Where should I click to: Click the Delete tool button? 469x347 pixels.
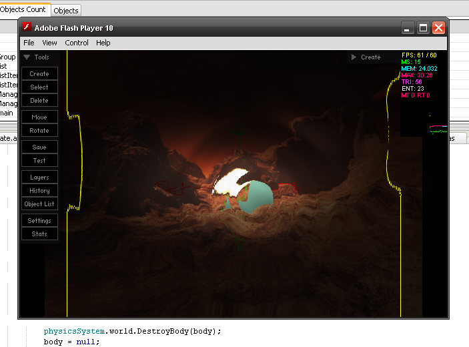point(39,101)
